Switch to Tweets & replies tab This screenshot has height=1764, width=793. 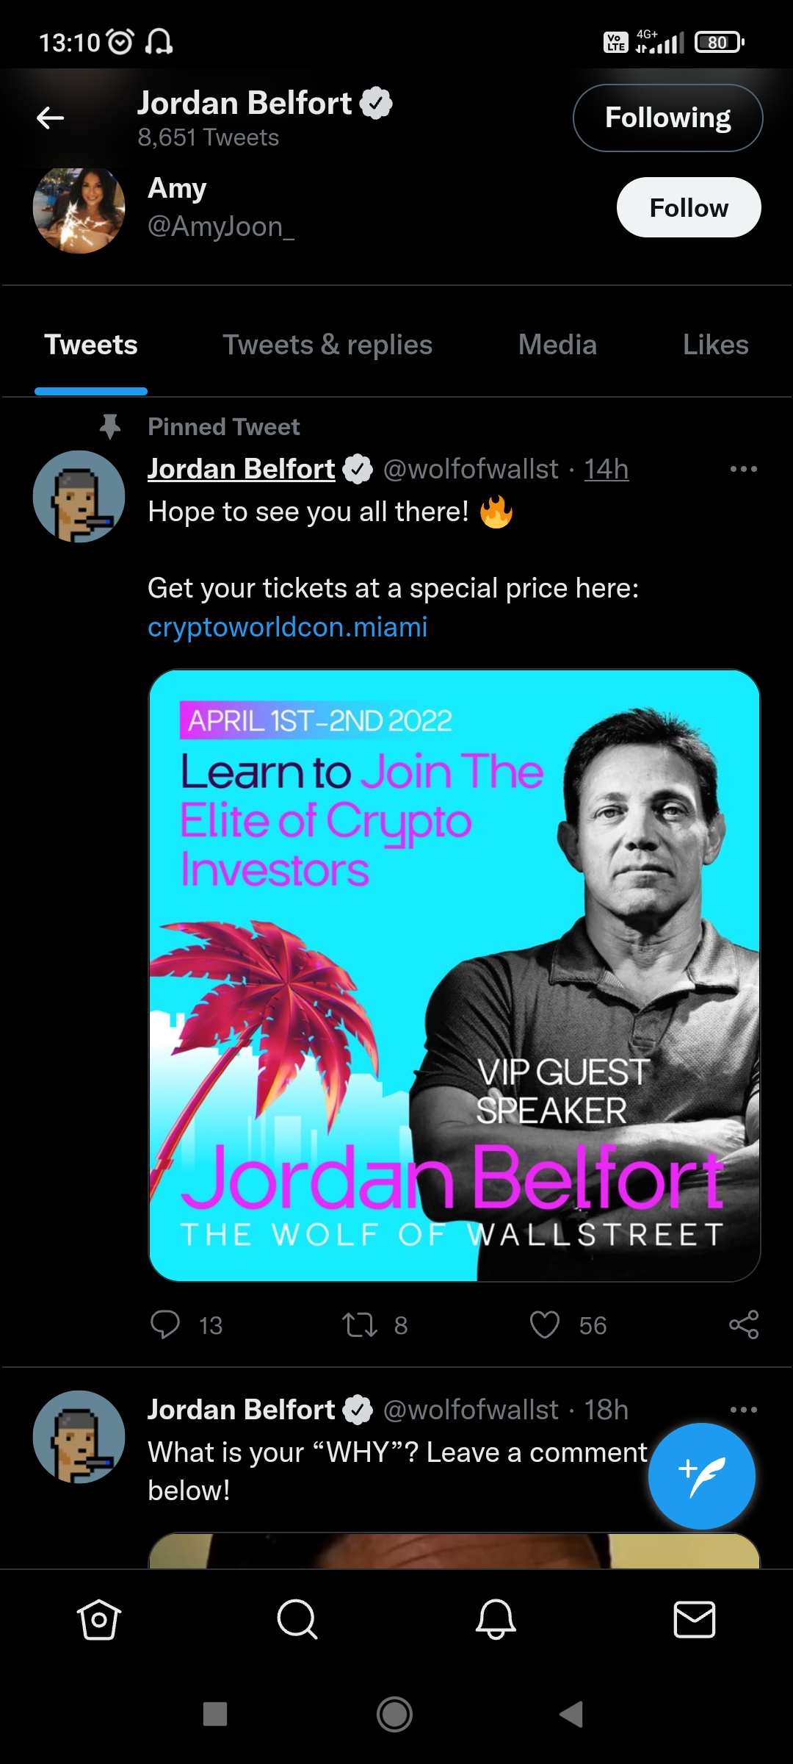[x=327, y=345]
